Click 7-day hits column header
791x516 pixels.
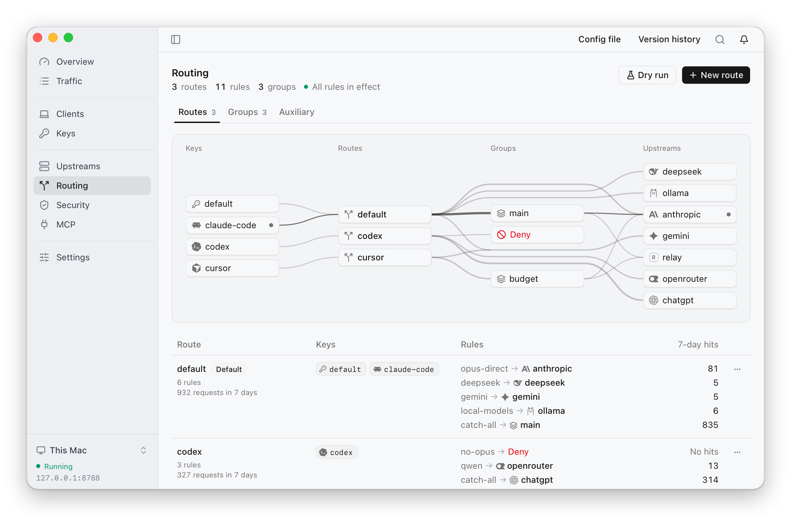[698, 344]
